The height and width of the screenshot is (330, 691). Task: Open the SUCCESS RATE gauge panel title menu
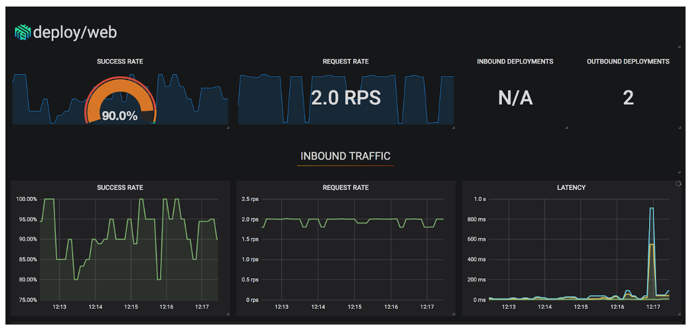pyautogui.click(x=120, y=62)
